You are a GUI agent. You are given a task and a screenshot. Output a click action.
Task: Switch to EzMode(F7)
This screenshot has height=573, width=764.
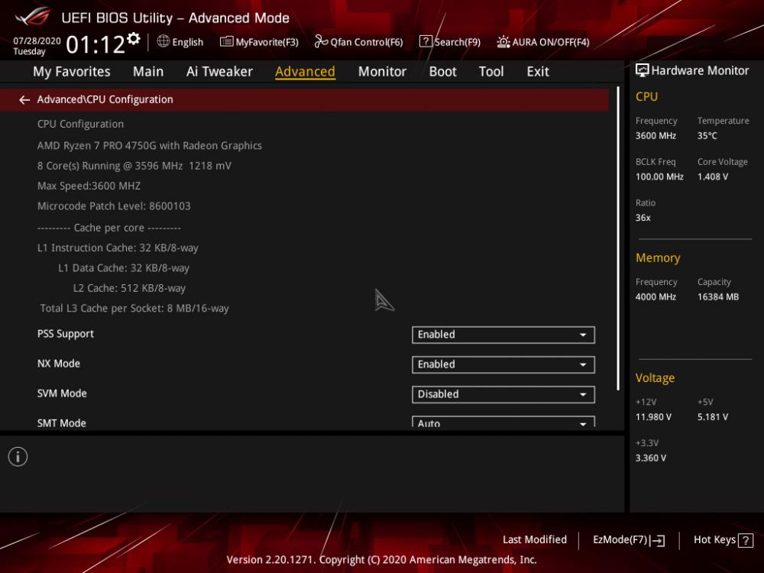pos(629,540)
